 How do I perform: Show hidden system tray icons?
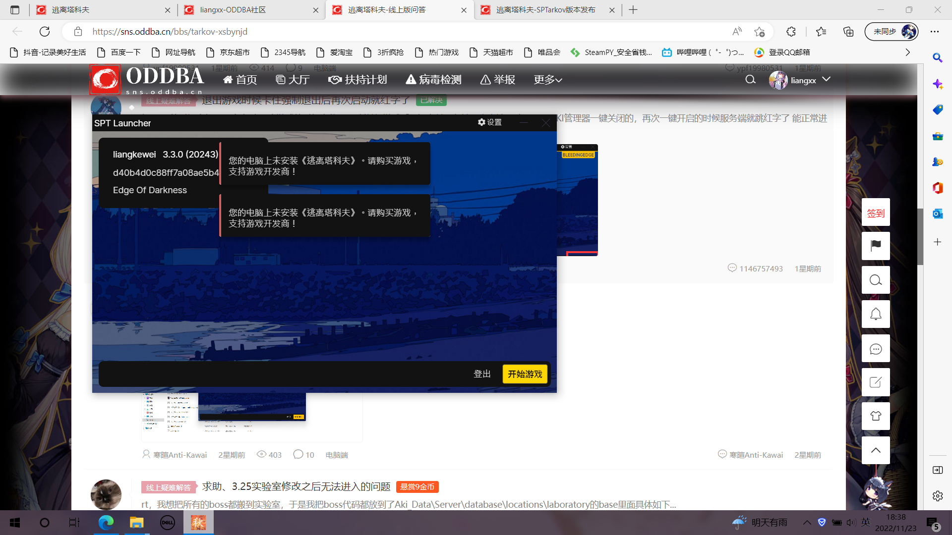coord(807,523)
